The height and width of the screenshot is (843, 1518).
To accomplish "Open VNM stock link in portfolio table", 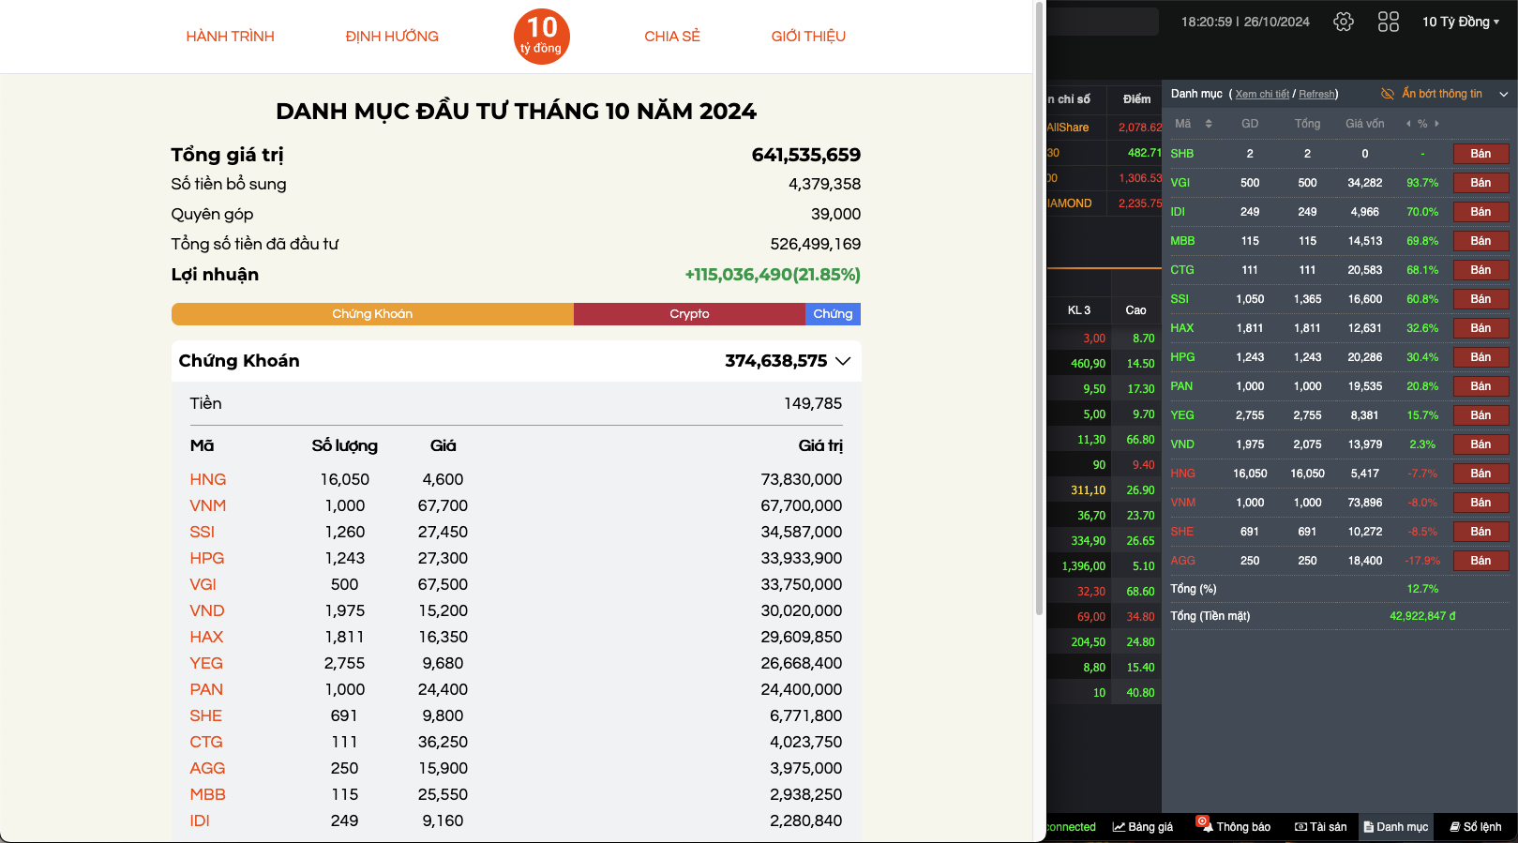I will coord(208,505).
